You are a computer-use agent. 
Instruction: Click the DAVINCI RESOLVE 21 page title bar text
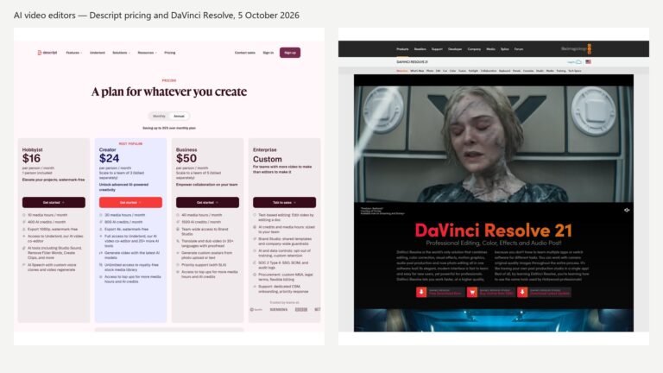tap(412, 62)
